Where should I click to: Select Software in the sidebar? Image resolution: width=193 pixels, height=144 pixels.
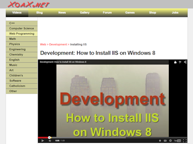22,81
